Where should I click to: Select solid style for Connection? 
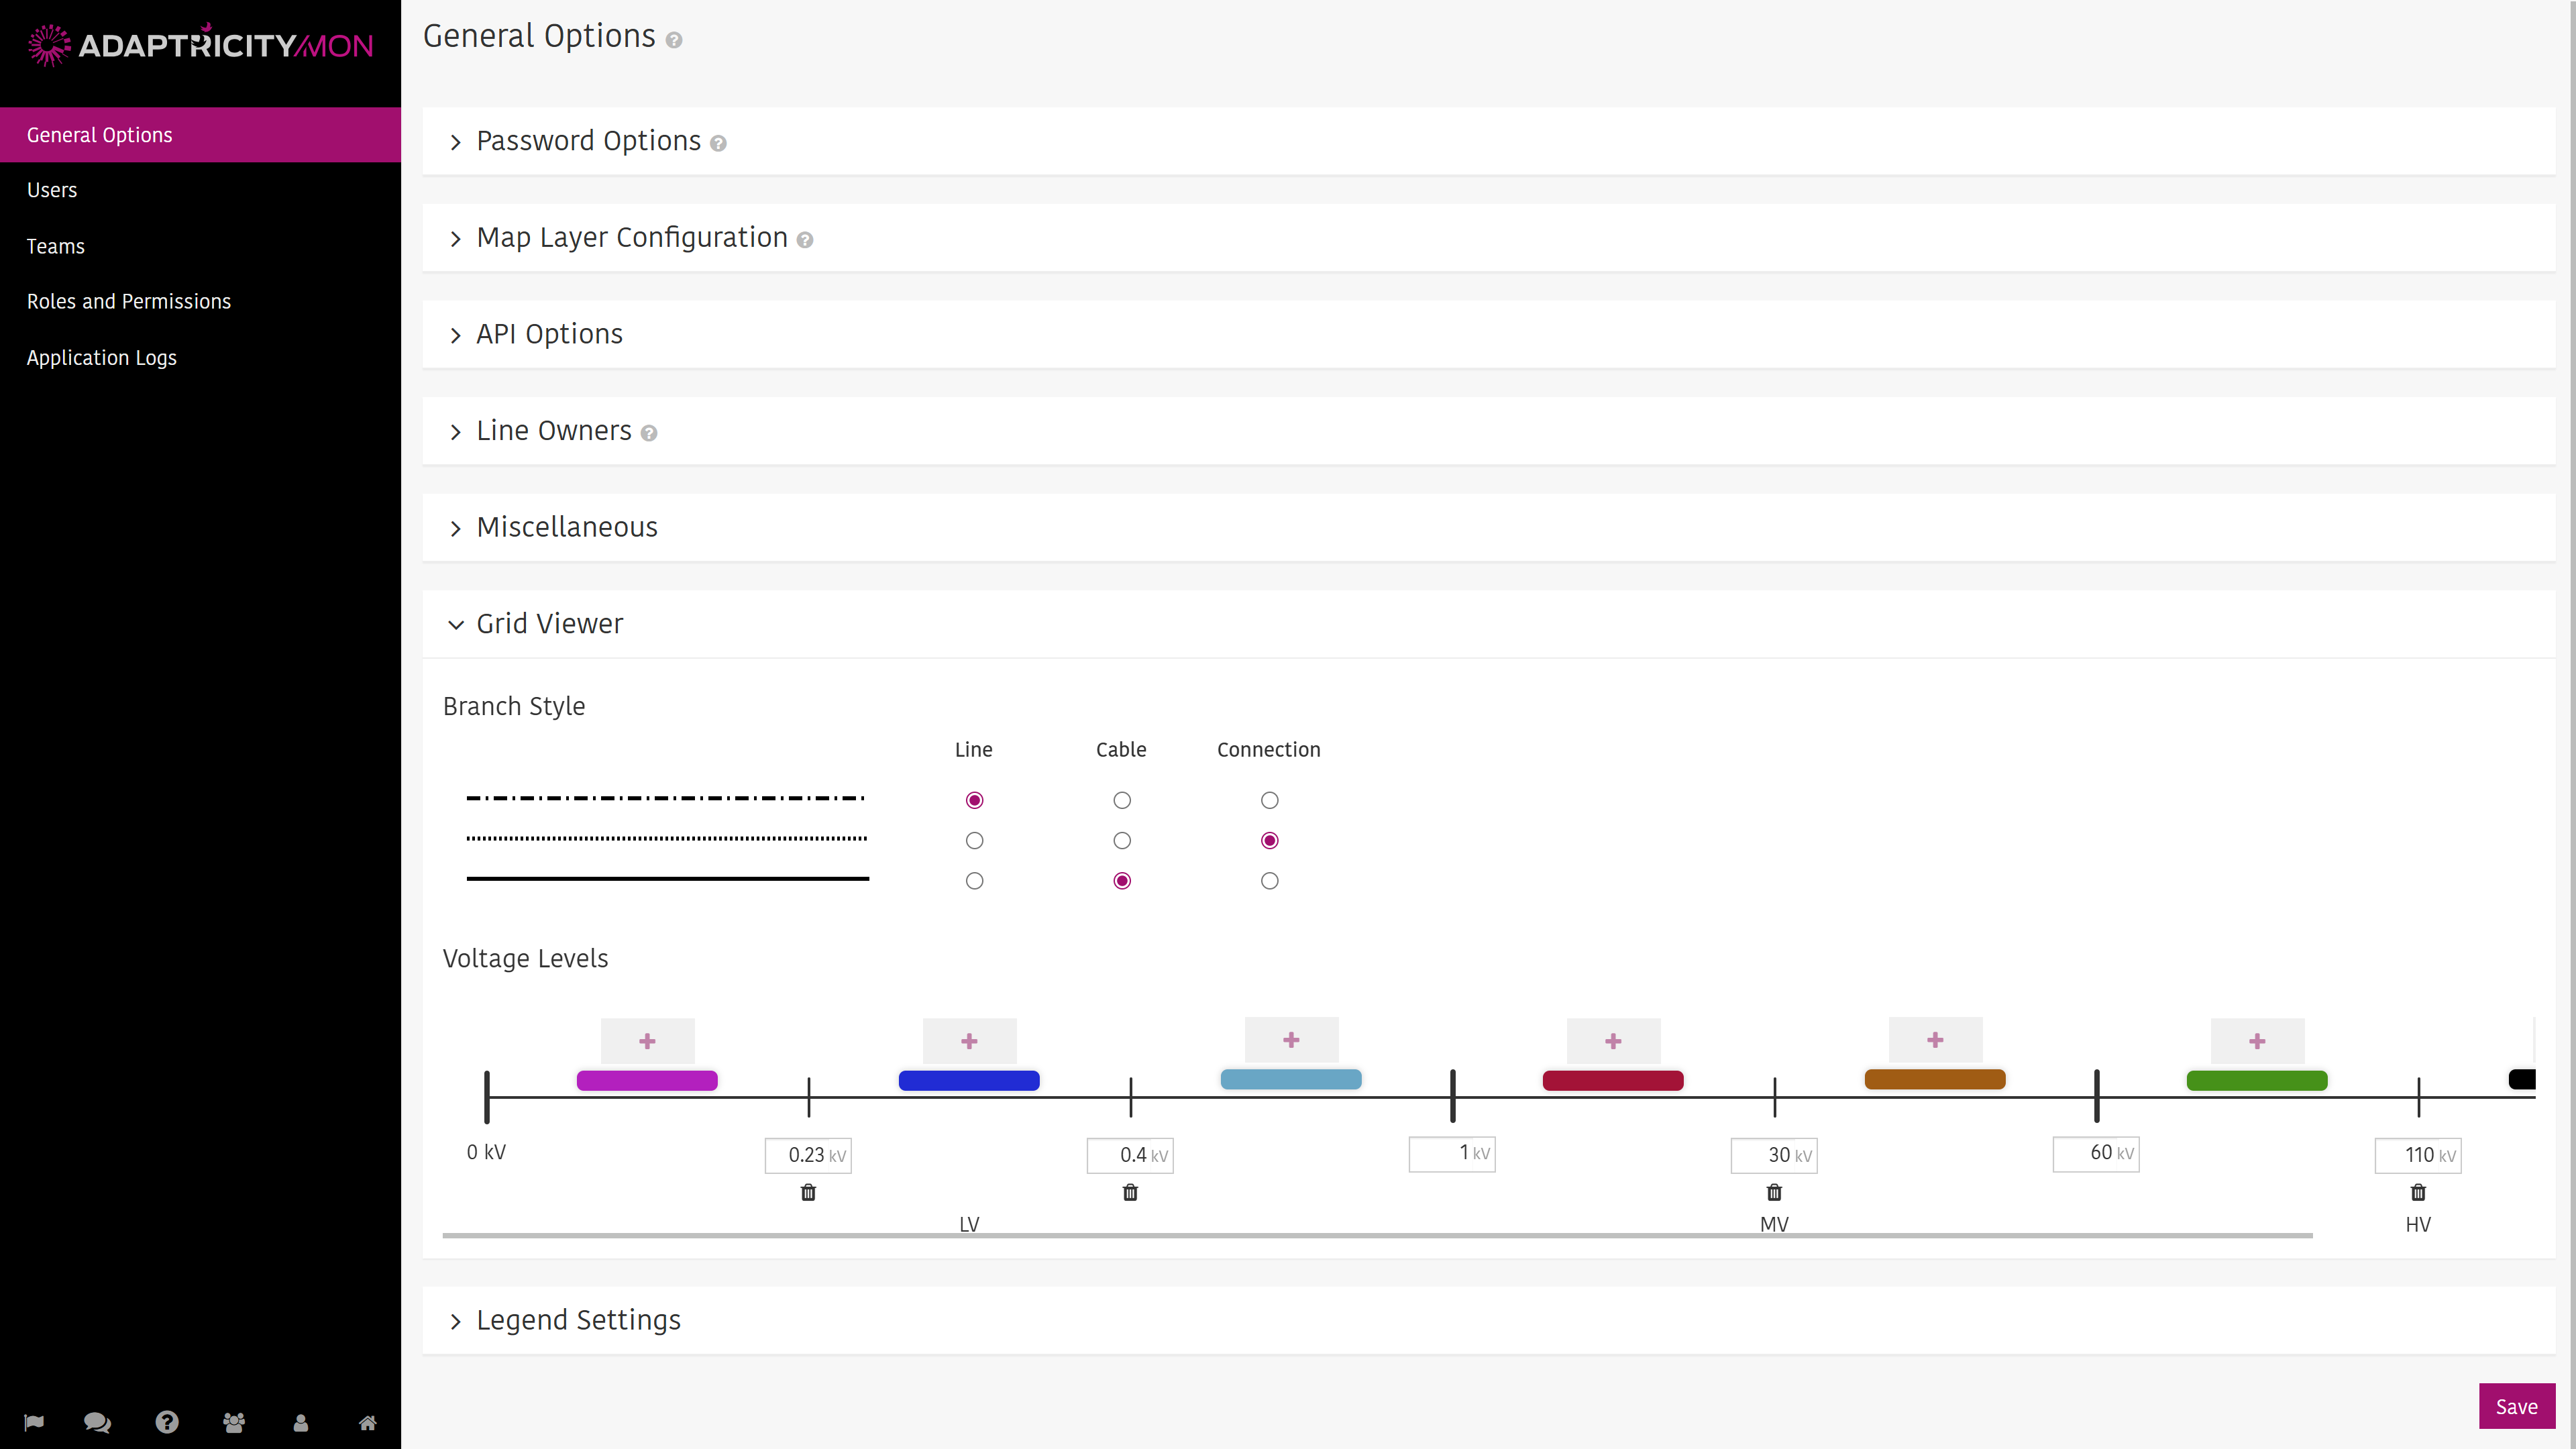pyautogui.click(x=1270, y=881)
